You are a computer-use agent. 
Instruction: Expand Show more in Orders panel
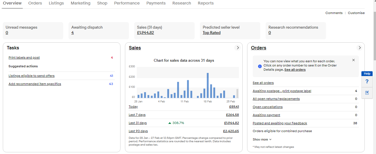click(x=262, y=139)
